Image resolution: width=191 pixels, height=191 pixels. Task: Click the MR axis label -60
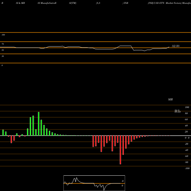coord(186,156)
